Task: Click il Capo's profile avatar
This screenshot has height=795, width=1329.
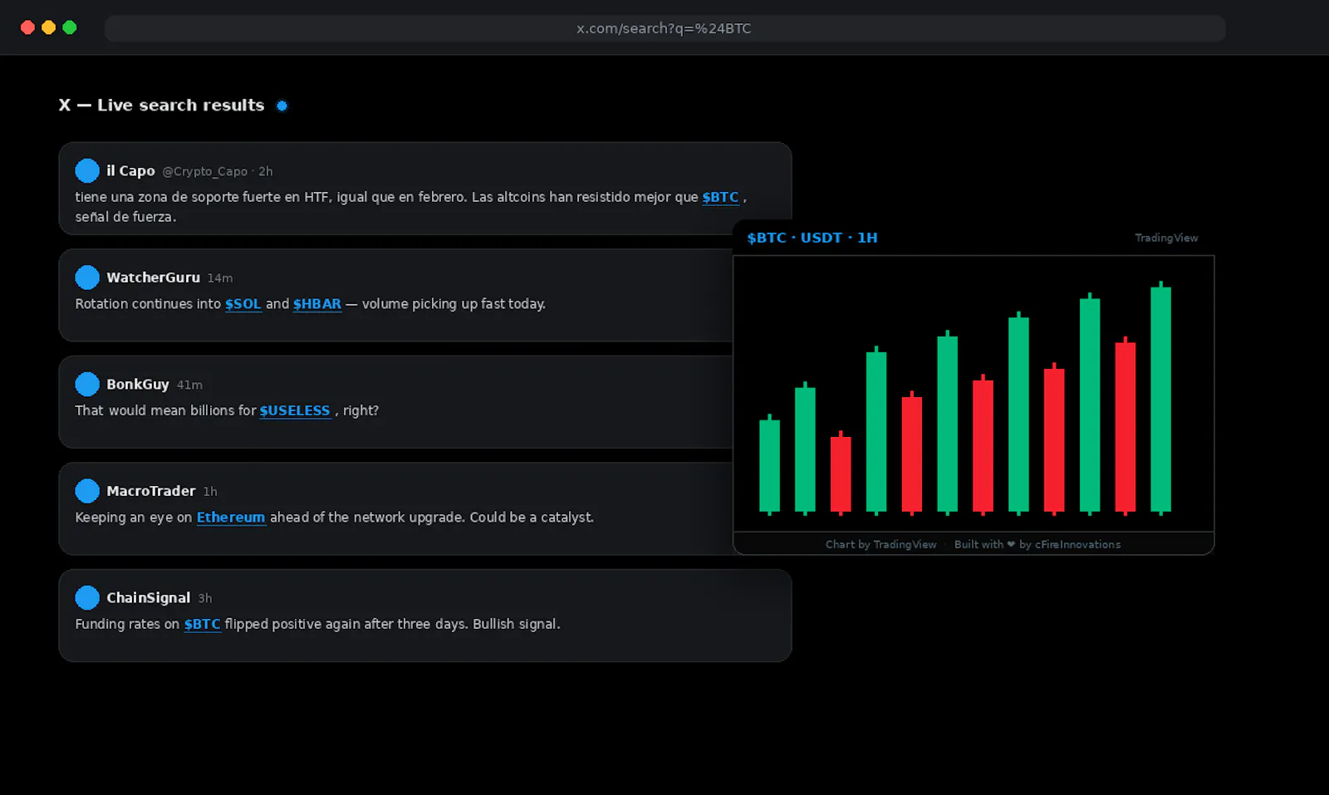Action: click(x=87, y=170)
